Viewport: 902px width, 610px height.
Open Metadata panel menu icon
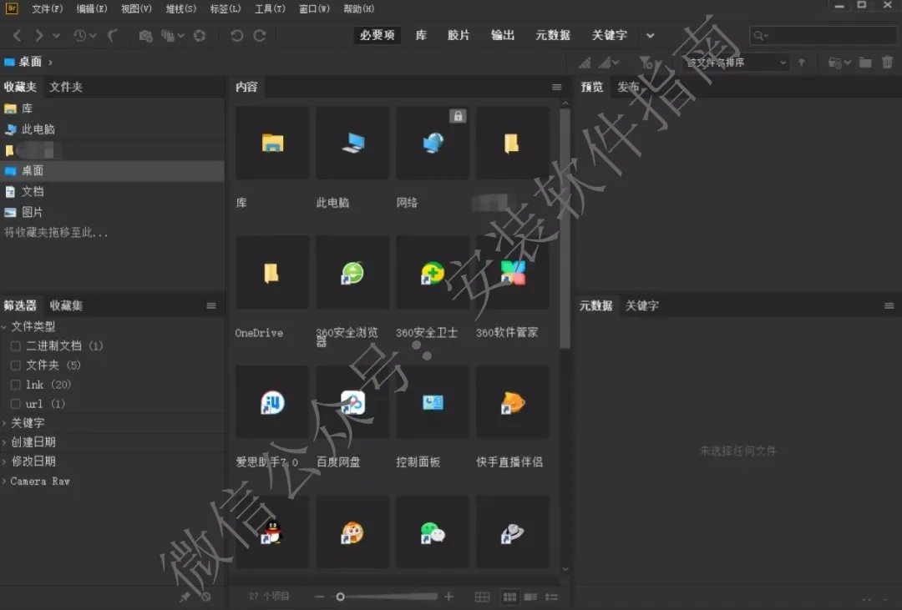point(889,305)
